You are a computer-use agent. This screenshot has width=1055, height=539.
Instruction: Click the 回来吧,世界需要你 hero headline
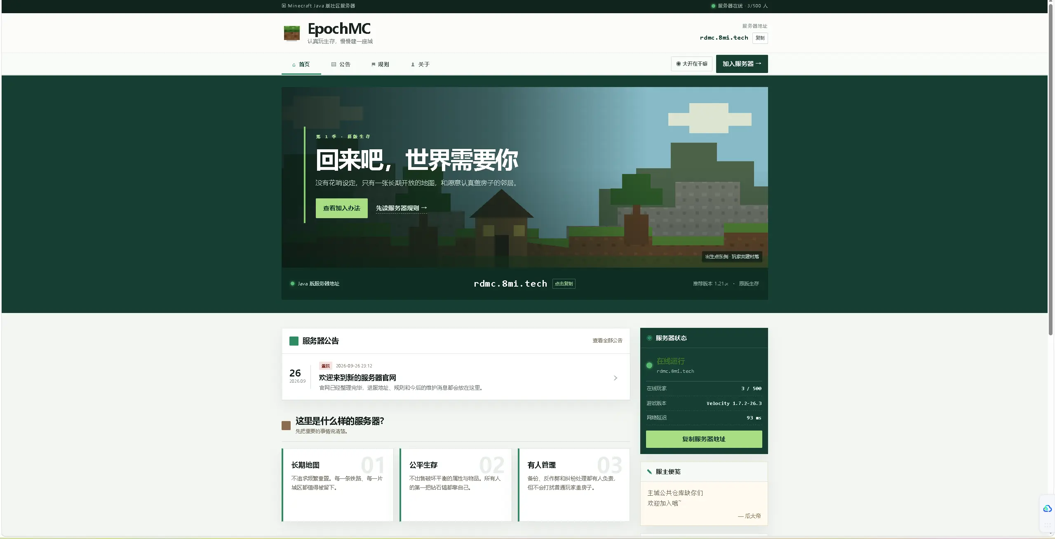pos(417,160)
